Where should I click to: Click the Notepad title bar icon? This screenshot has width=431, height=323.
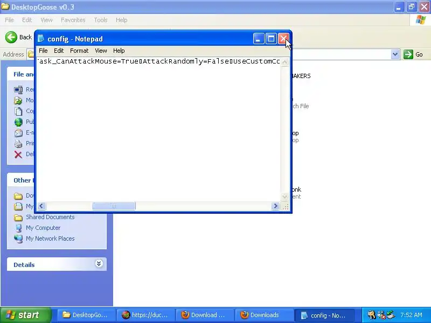[x=41, y=39]
